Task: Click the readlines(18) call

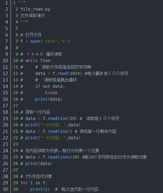Action: [64, 157]
